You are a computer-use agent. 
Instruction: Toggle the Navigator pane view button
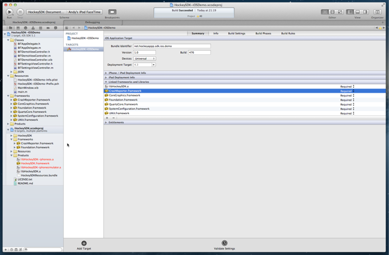350,12
